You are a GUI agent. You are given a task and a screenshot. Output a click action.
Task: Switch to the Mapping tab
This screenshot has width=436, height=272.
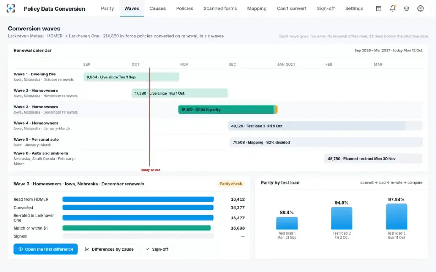(257, 8)
